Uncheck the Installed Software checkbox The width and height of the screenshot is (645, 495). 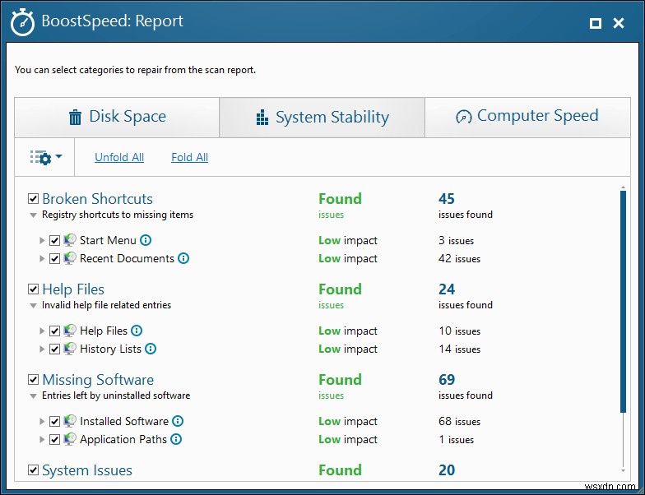coord(54,421)
